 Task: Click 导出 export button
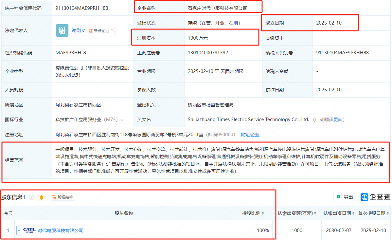pos(345,197)
